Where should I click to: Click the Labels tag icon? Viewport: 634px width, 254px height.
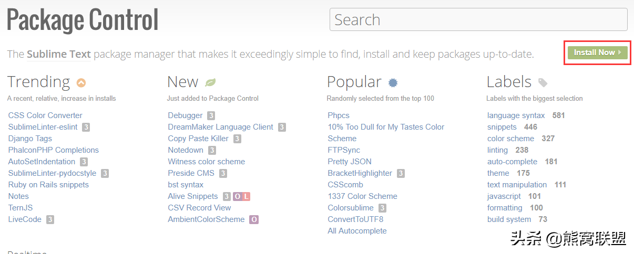[543, 82]
